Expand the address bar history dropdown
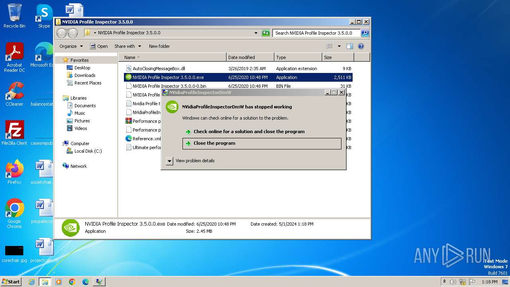 (256, 33)
